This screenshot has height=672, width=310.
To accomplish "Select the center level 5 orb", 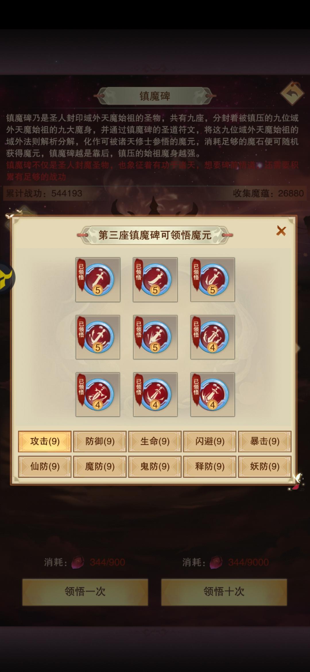I will pyautogui.click(x=155, y=337).
